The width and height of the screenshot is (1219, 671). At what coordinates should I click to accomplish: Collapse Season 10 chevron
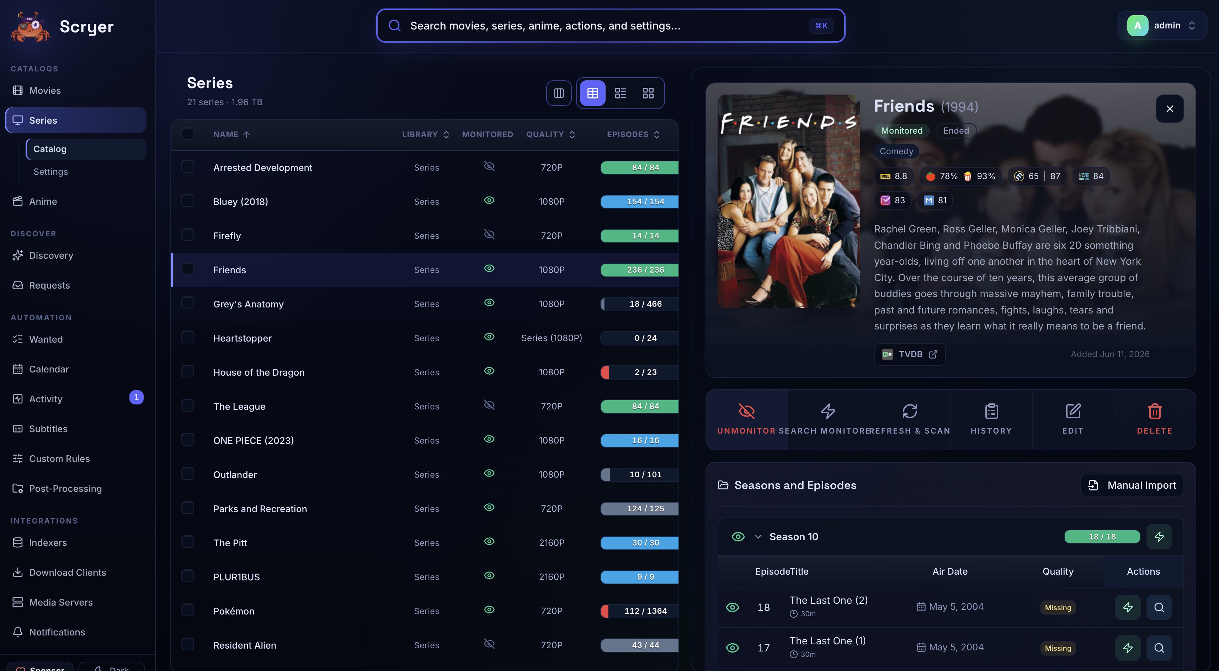pyautogui.click(x=758, y=537)
